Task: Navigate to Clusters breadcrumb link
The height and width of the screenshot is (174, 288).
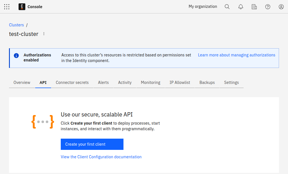Action: coord(16,25)
